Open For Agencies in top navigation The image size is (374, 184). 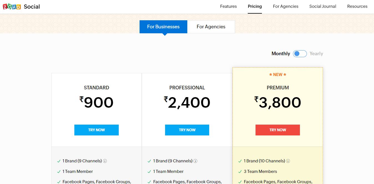click(x=285, y=6)
